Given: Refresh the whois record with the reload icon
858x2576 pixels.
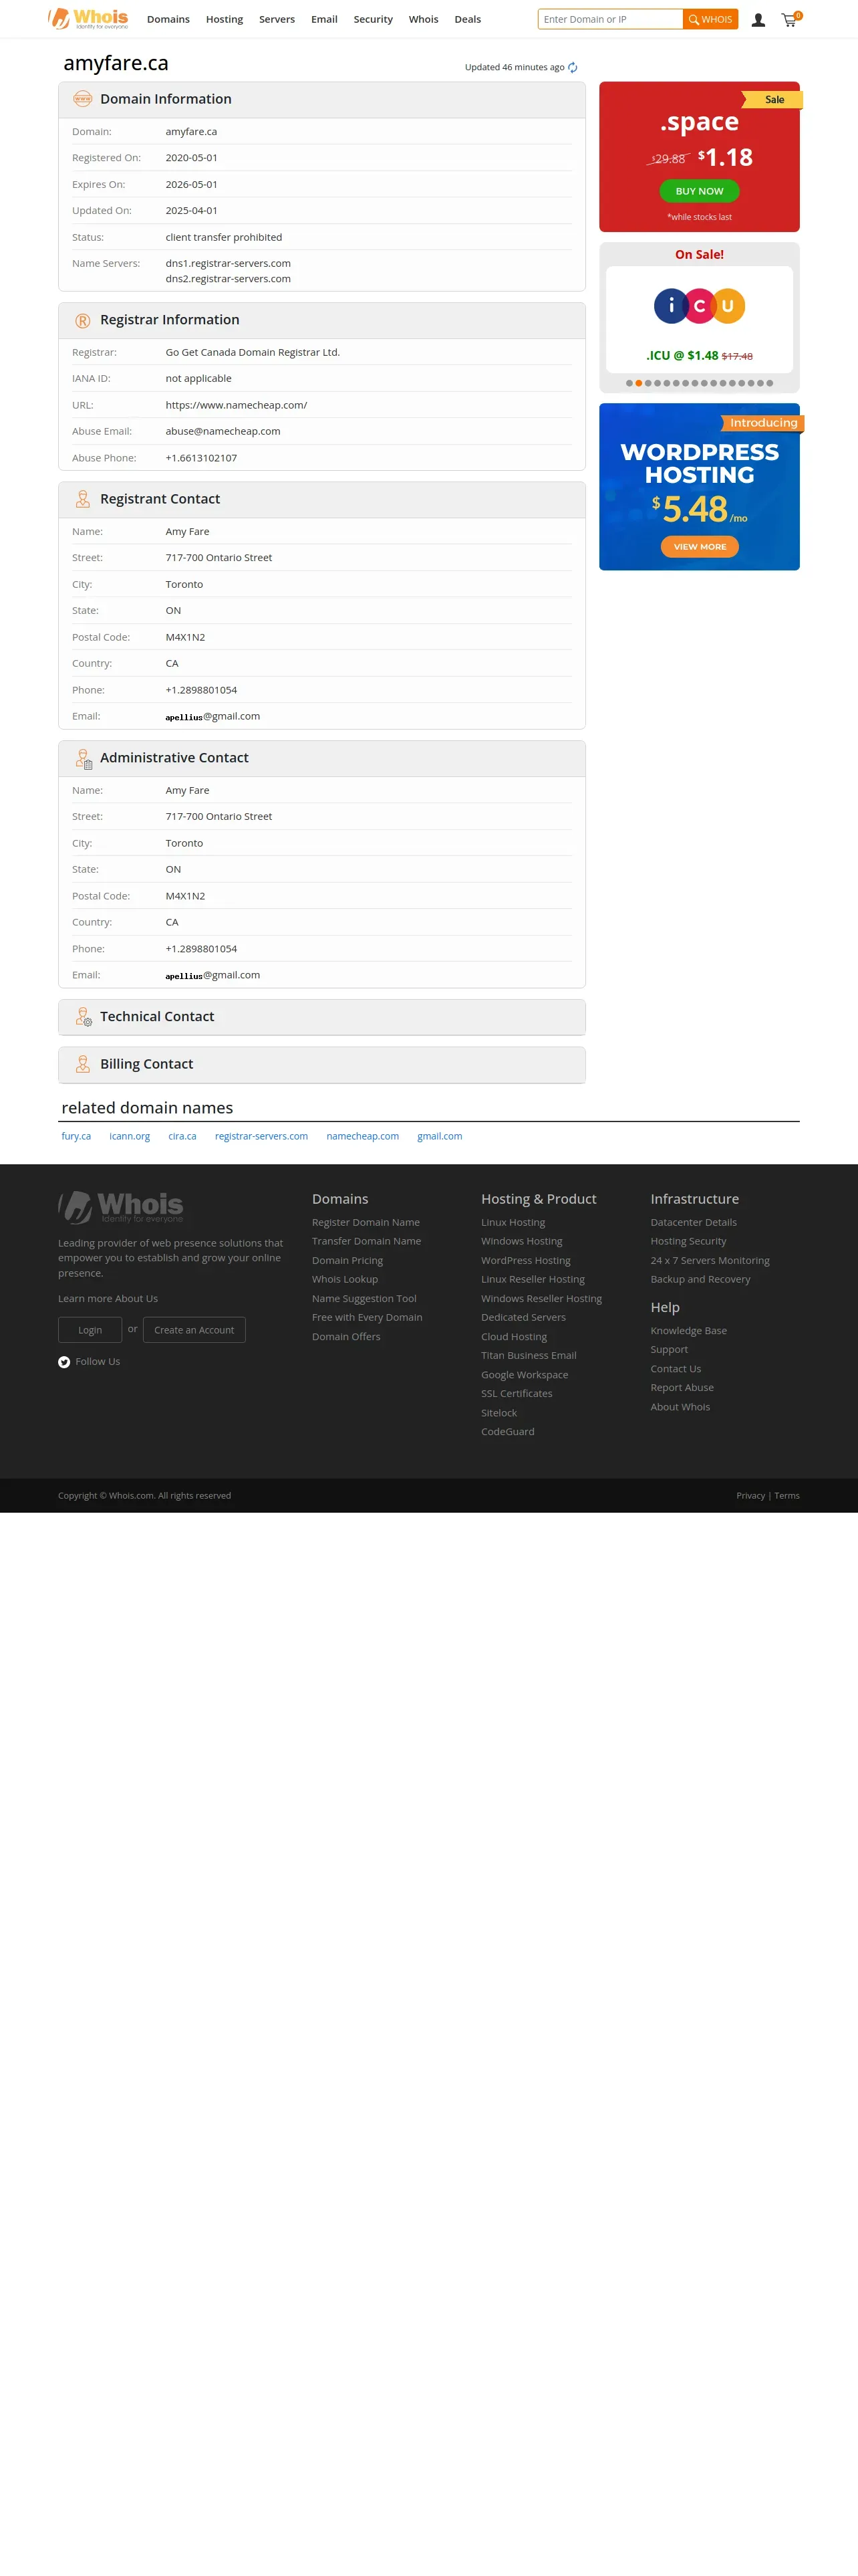Looking at the screenshot, I should [572, 68].
